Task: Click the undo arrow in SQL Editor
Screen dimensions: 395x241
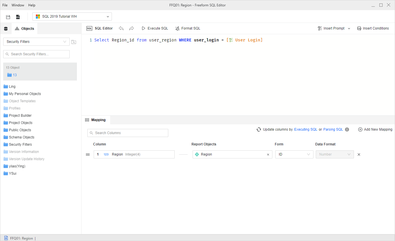Action: tap(121, 28)
